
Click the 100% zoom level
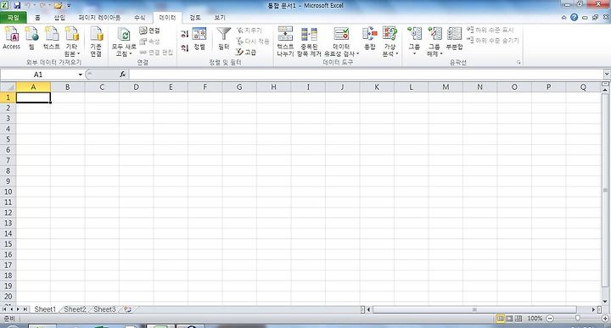[535, 319]
